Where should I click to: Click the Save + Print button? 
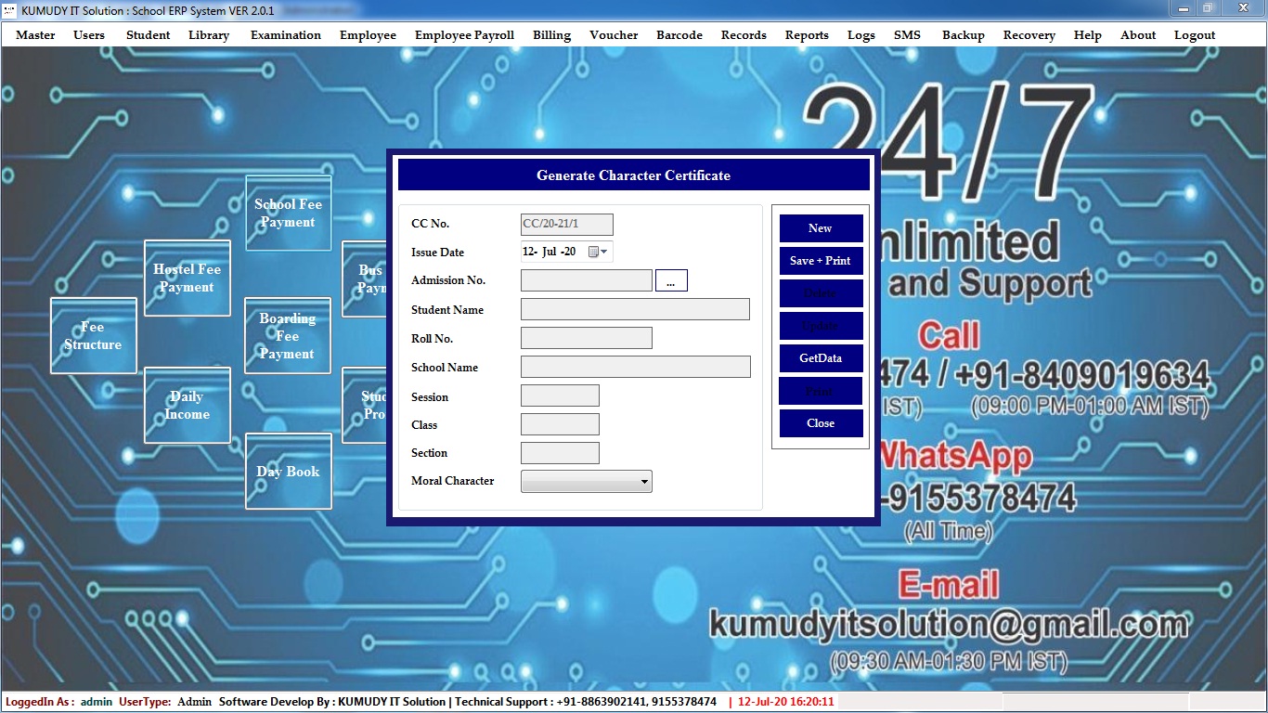click(x=821, y=261)
